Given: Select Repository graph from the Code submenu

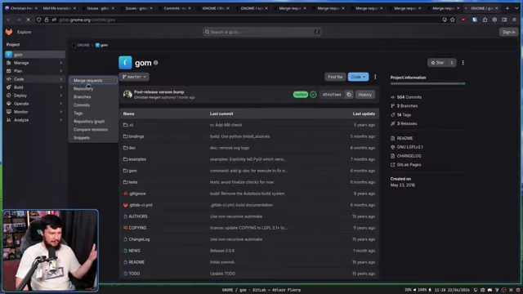Looking at the screenshot, I should 89,122.
